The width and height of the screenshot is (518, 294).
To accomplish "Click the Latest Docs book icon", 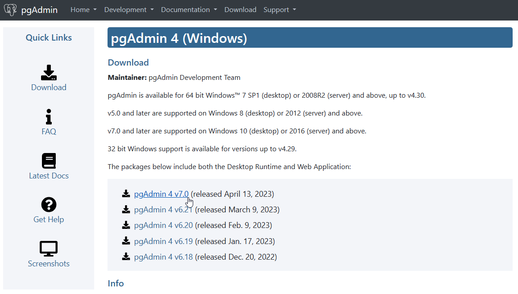I will (x=49, y=161).
